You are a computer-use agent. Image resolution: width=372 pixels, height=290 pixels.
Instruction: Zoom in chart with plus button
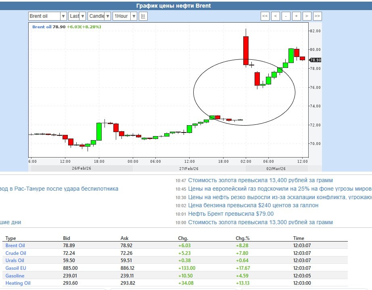pyautogui.click(x=296, y=16)
